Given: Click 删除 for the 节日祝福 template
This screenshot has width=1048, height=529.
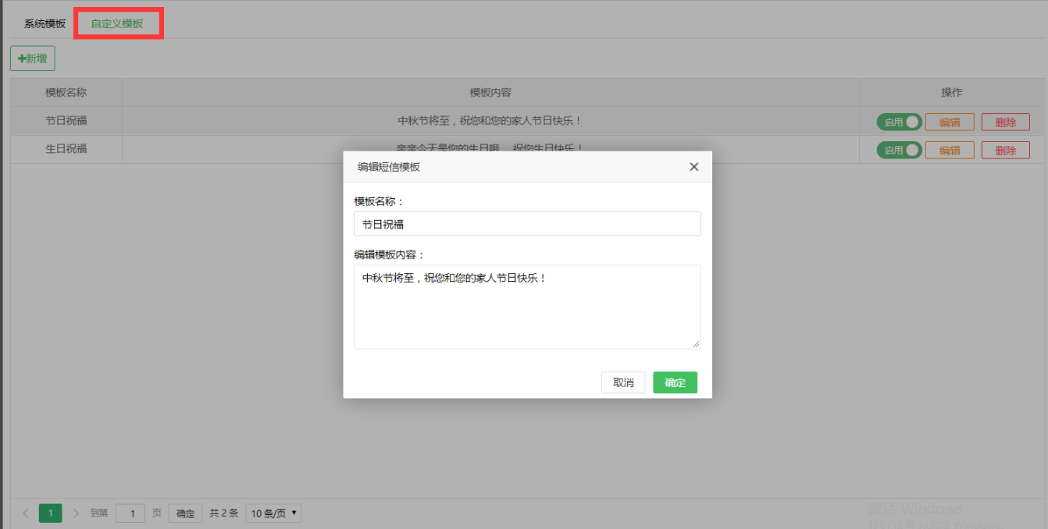Looking at the screenshot, I should click(1005, 121).
